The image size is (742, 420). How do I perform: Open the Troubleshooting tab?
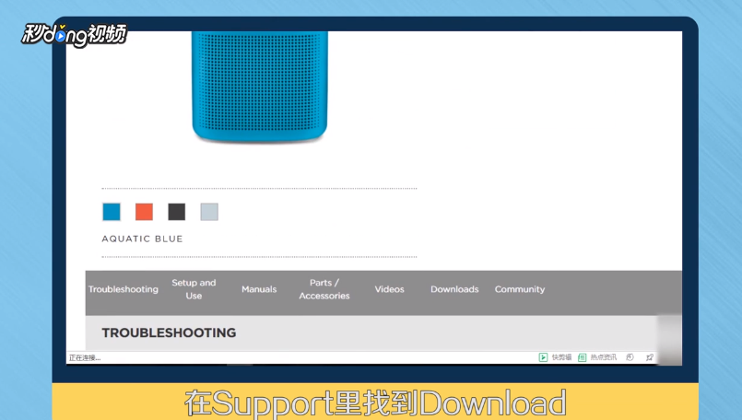pyautogui.click(x=123, y=289)
